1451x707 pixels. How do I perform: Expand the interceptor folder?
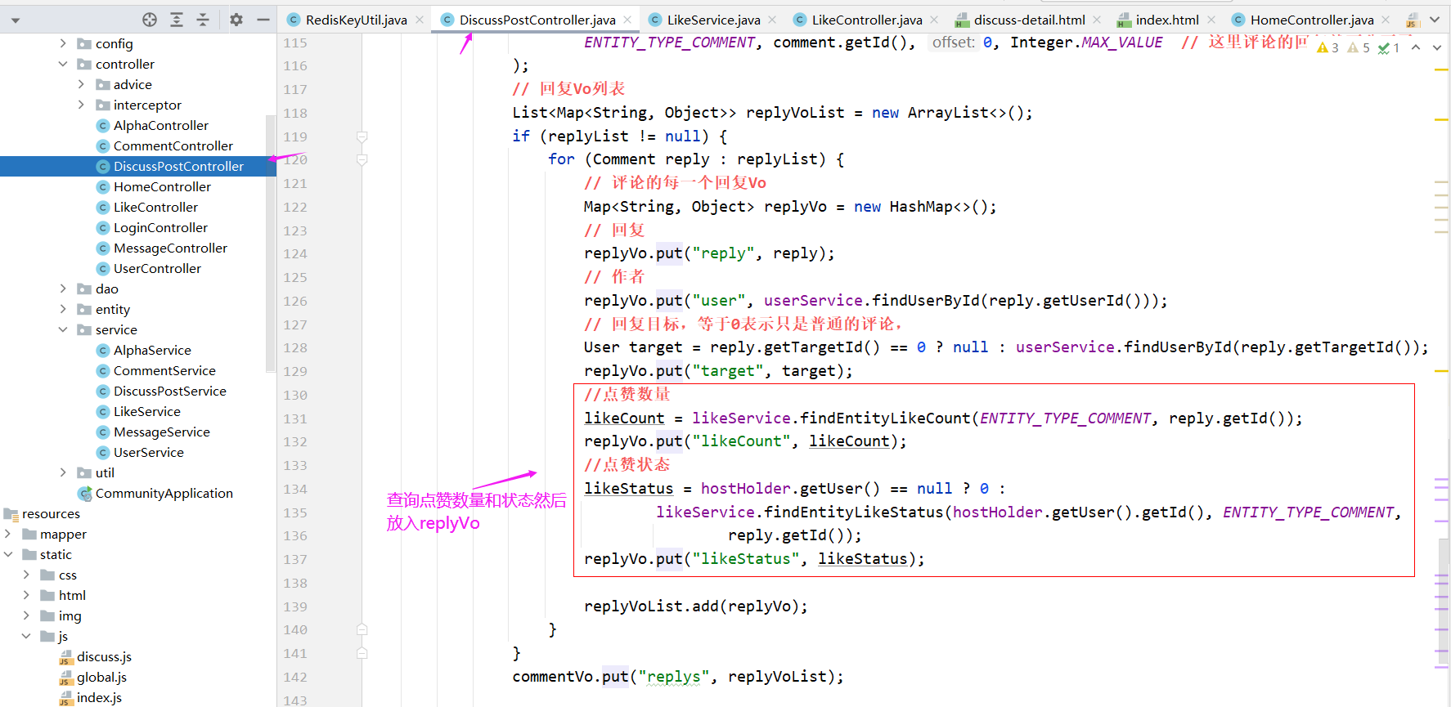(81, 105)
